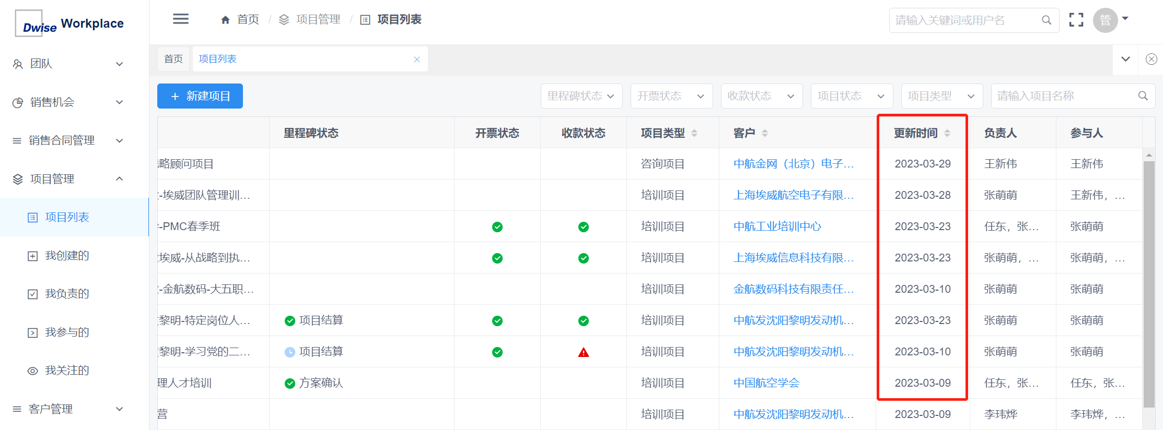Click clock icon next to 项目结算 milestone
This screenshot has height=430, width=1163.
(290, 352)
